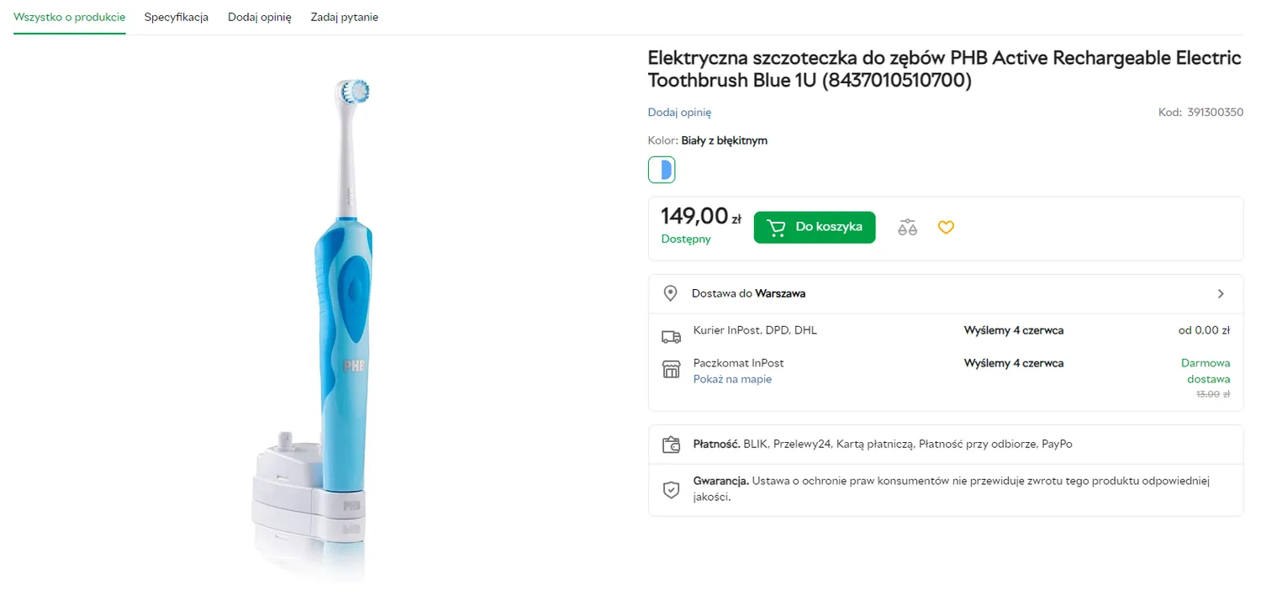Click the cart icon in Do koszyka

777,228
